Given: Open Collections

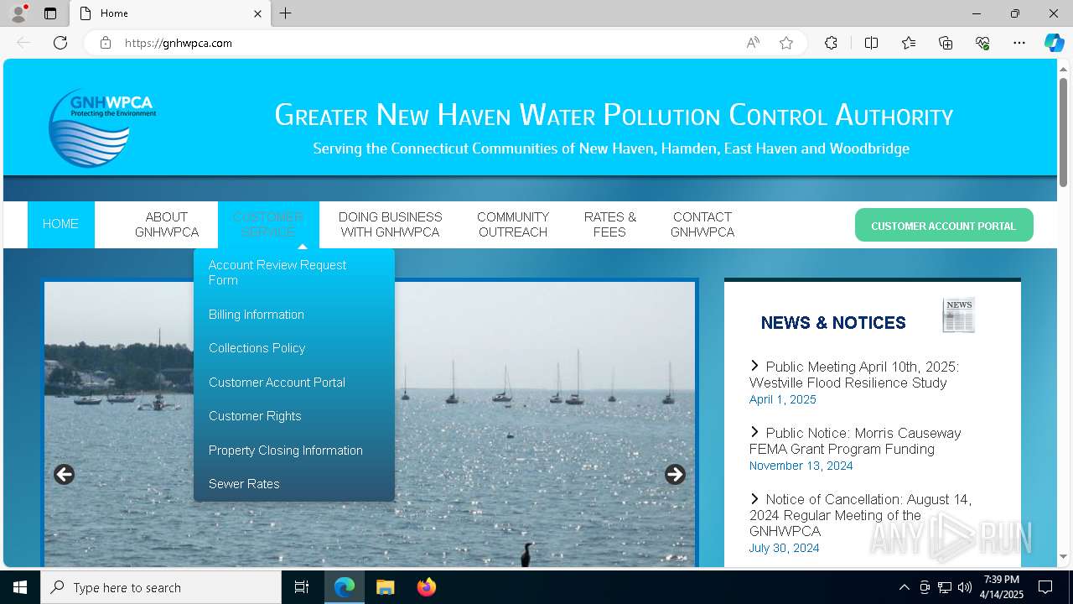Looking at the screenshot, I should tap(946, 43).
